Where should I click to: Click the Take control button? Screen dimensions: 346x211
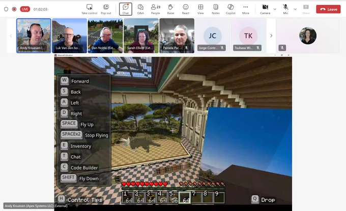point(89,9)
